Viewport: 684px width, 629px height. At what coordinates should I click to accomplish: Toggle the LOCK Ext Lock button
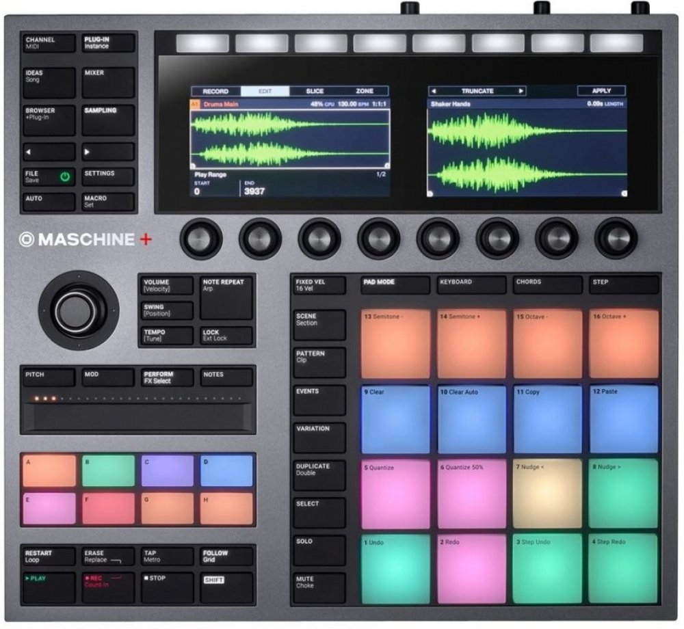[226, 336]
